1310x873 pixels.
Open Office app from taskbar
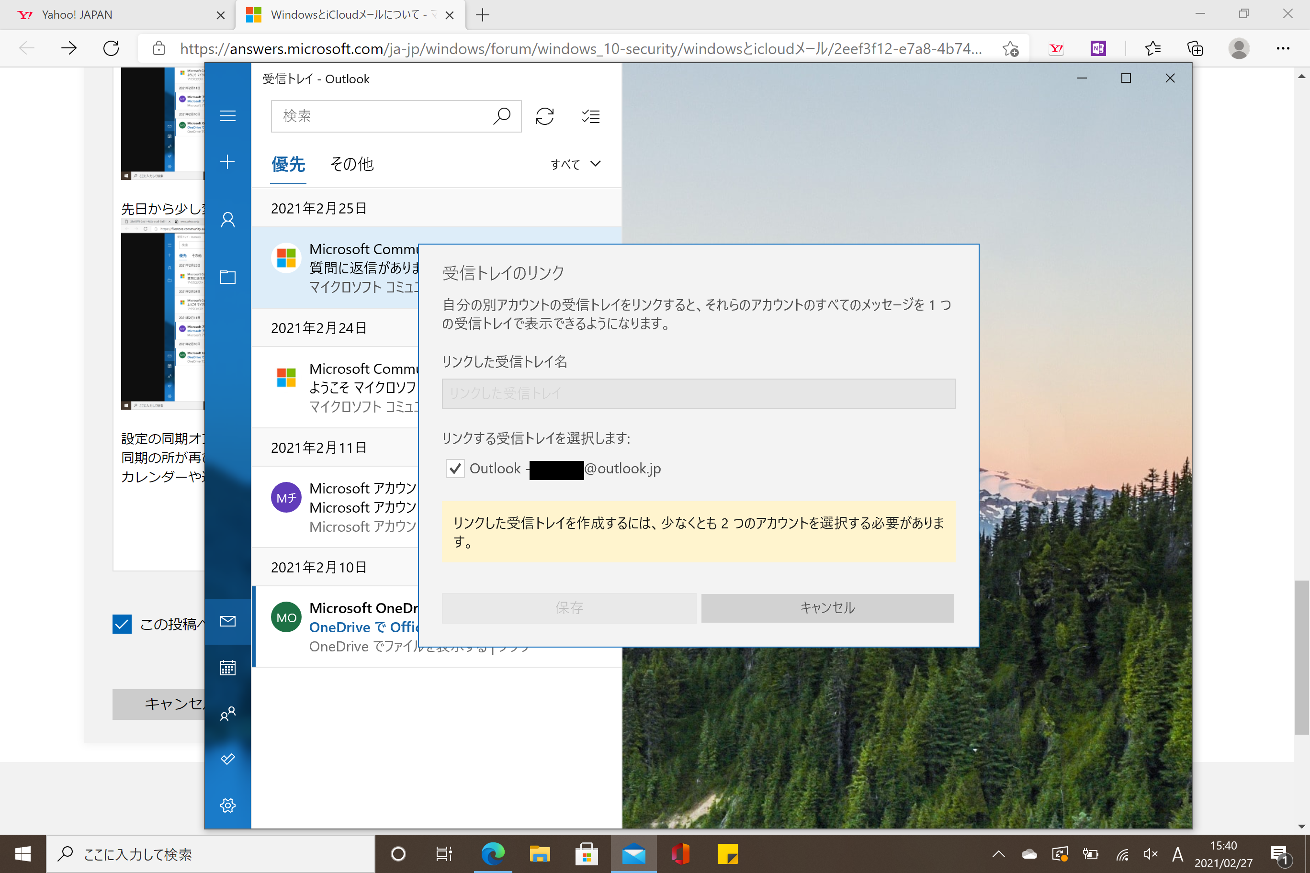coord(681,853)
